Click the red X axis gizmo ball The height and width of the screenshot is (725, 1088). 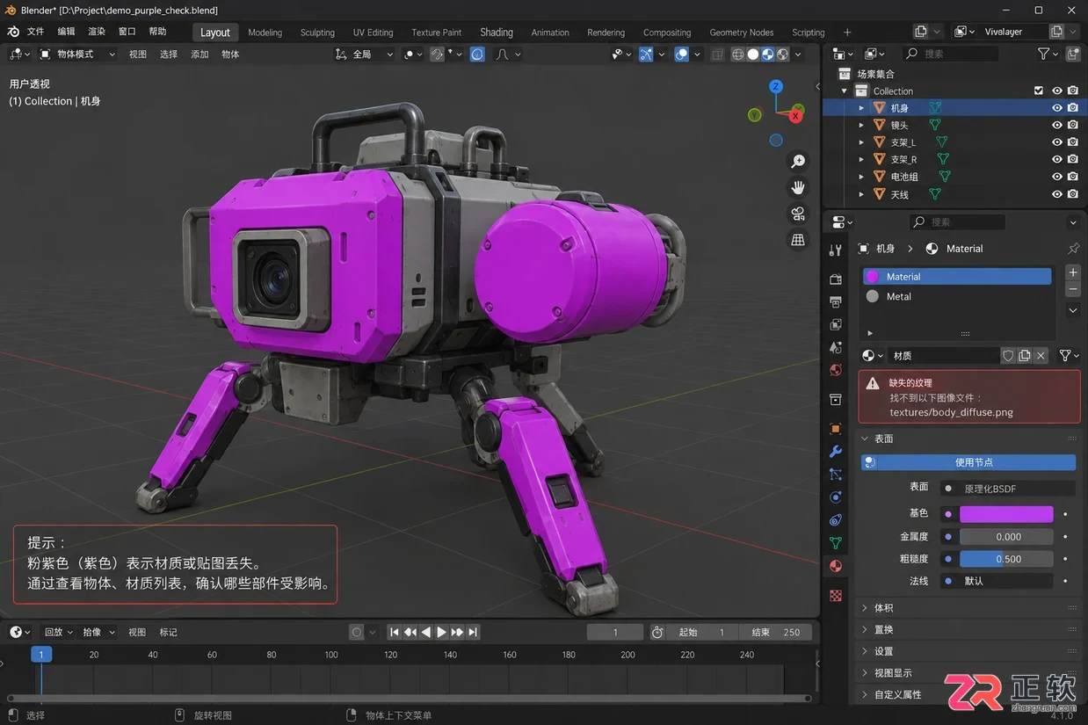795,115
